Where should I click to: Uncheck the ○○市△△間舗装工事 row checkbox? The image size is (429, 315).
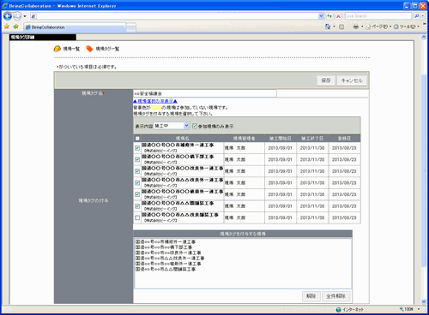137,206
